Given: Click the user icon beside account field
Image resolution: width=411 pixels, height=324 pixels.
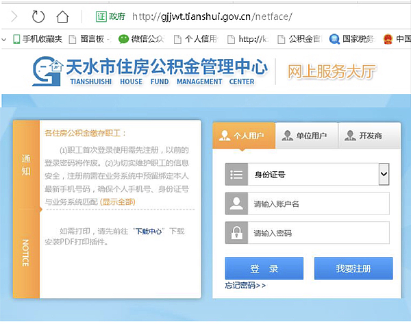Looking at the screenshot, I should 236,203.
